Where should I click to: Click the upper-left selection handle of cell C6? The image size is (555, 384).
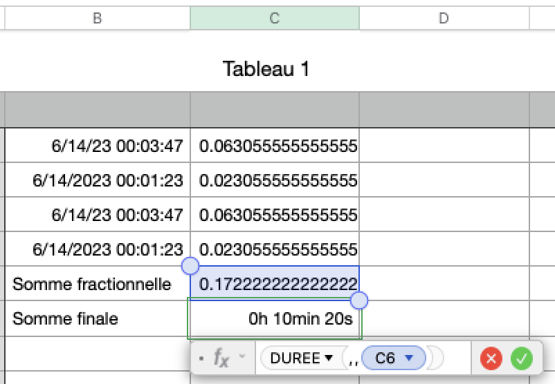pyautogui.click(x=190, y=266)
